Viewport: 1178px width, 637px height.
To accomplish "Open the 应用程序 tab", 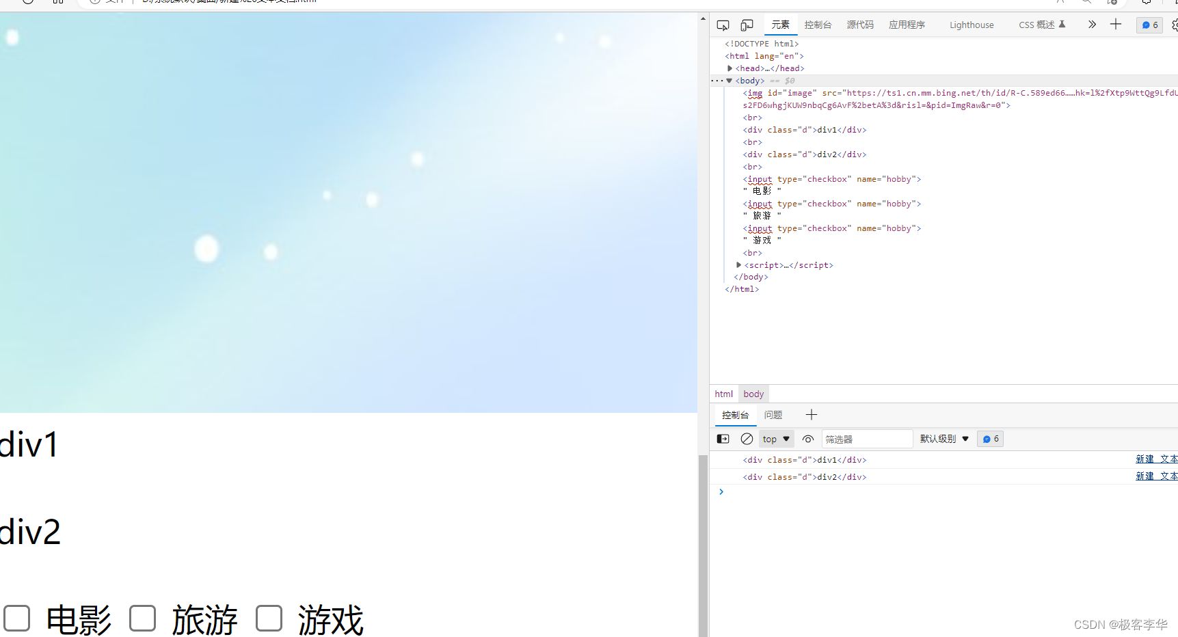I will click(907, 25).
